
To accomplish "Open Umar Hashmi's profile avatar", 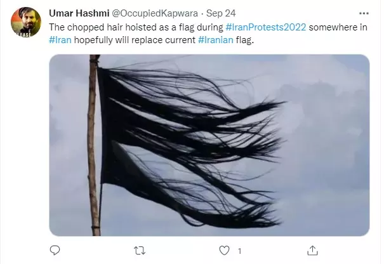I will click(26, 22).
